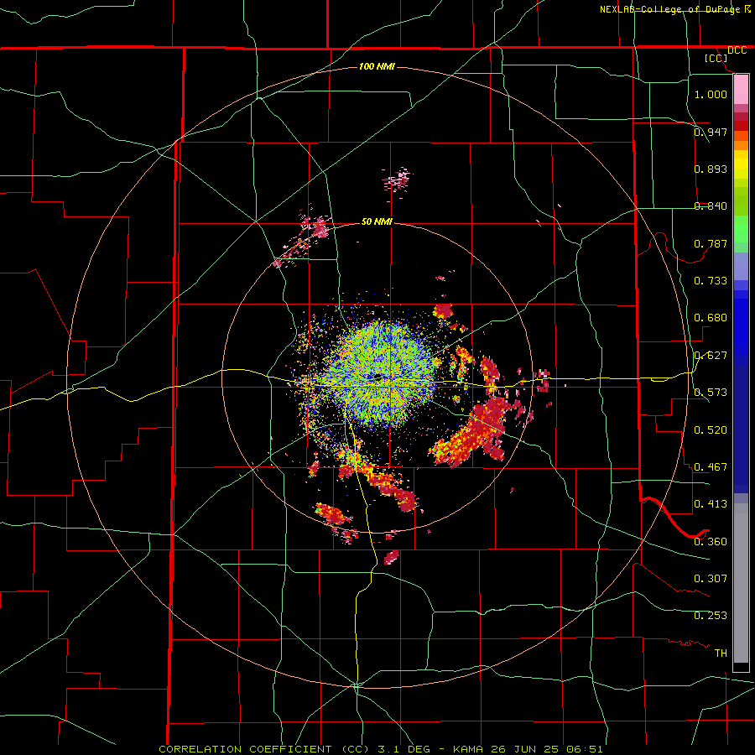The width and height of the screenshot is (755, 755).
Task: Click the 0.627 scale label
Action: coord(711,356)
